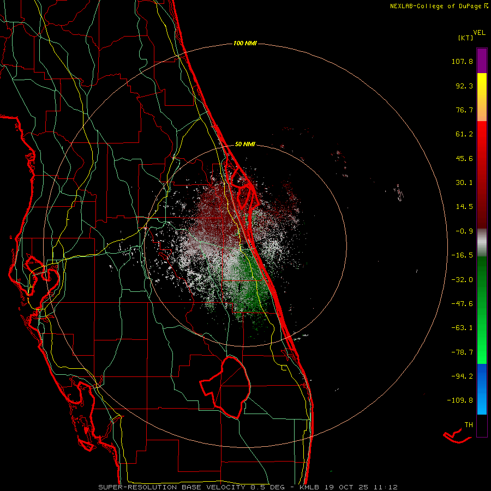Image resolution: width=491 pixels, height=491 pixels.
Task: Pick the -78.7 legend value
Action: 462,352
